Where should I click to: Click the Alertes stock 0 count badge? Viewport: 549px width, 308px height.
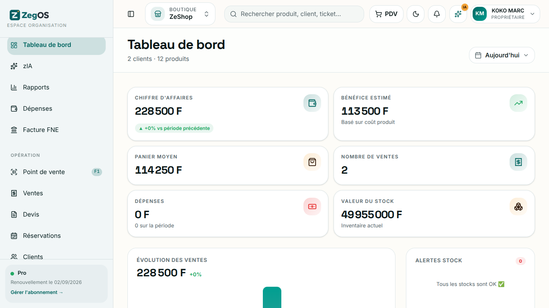click(520, 261)
